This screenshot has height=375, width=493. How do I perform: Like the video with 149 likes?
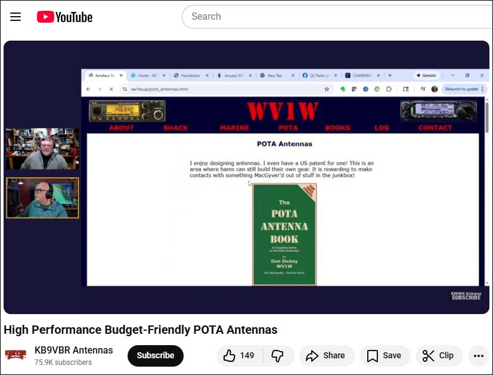238,355
